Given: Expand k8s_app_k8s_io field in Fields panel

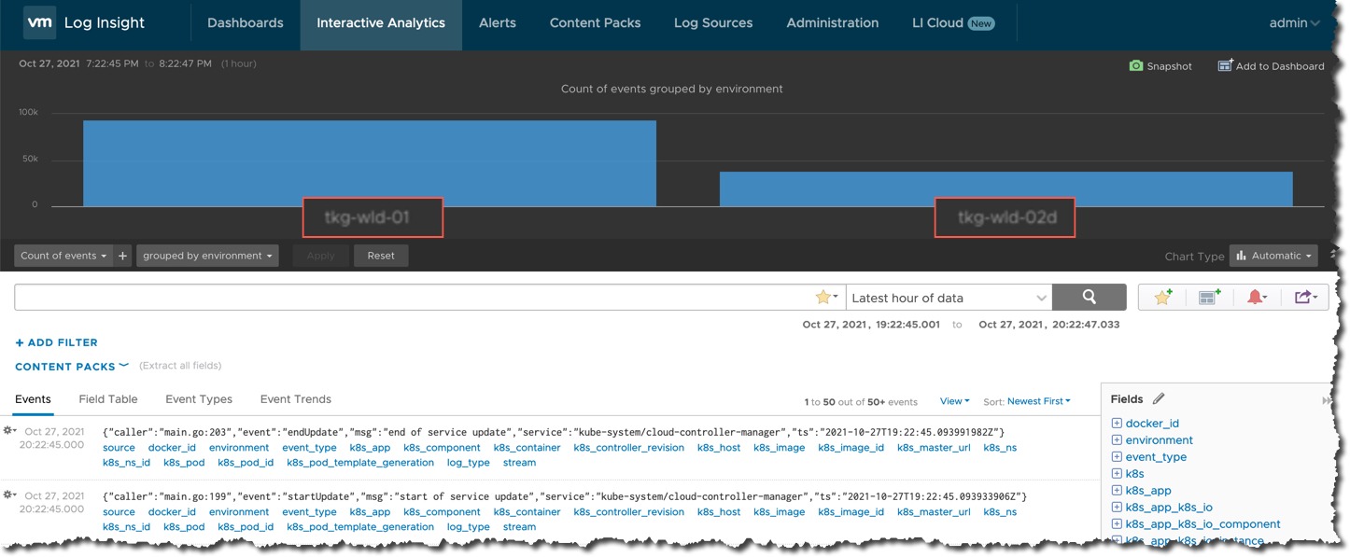Looking at the screenshot, I should coord(1117,507).
